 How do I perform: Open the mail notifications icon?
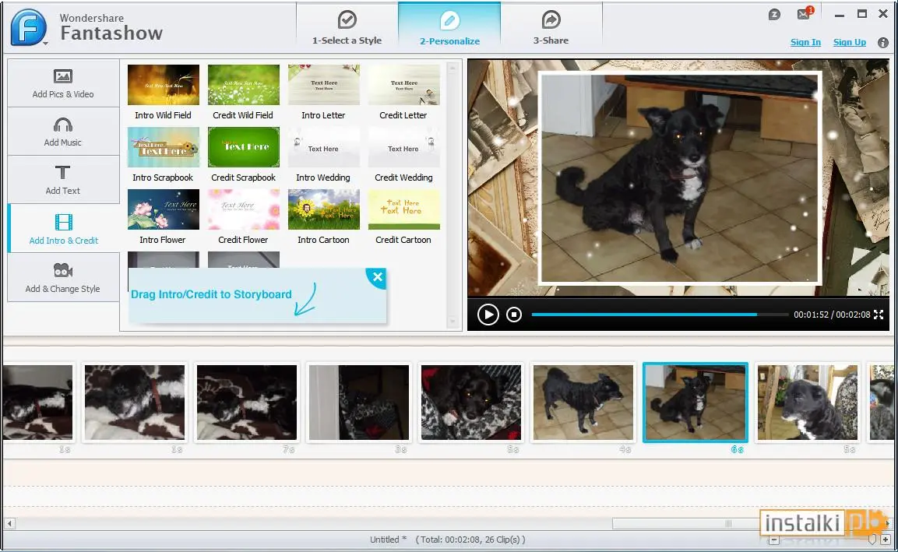(x=804, y=14)
